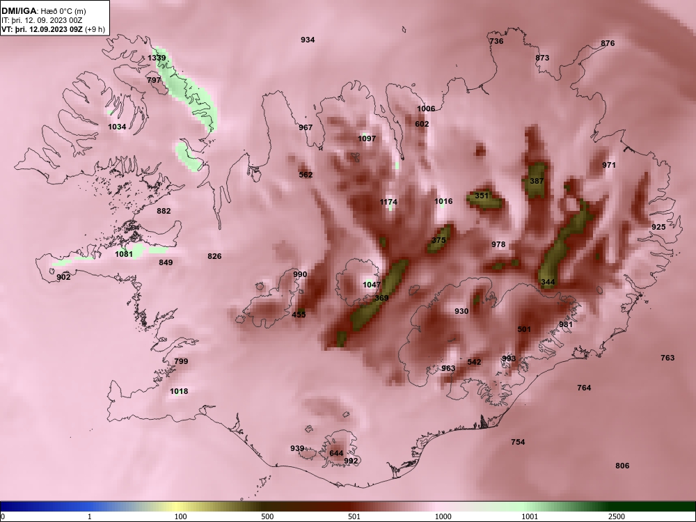This screenshot has height=522, width=696.
Task: Click the 1001 tick on the color legend
Action: coord(530,516)
